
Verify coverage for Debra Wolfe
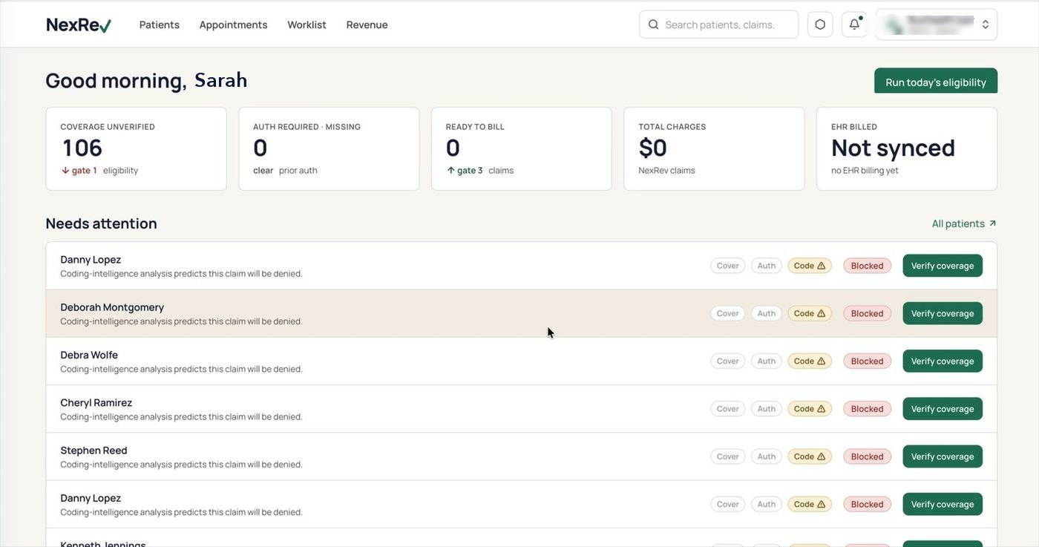943,361
